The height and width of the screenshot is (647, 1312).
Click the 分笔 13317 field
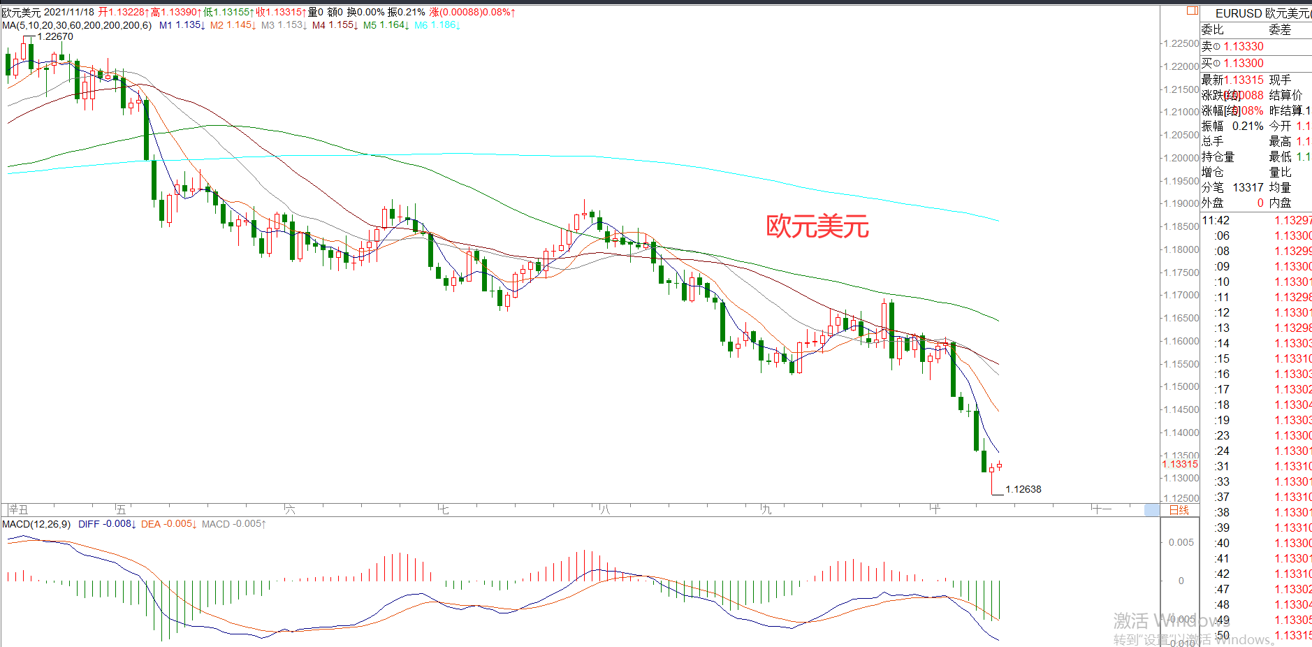tap(1232, 188)
